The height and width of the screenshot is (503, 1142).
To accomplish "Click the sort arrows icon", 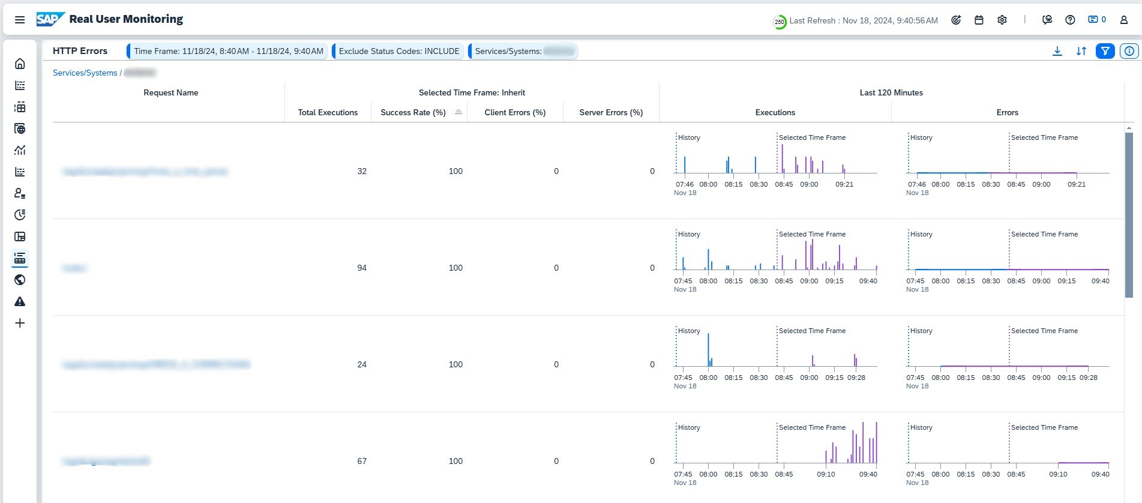I will (x=1081, y=51).
